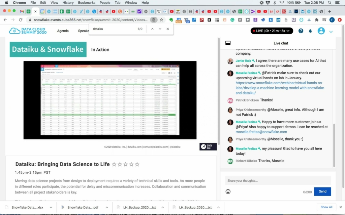Close the downloads bar
Screen dimensions: 345x215
(x=341, y=207)
